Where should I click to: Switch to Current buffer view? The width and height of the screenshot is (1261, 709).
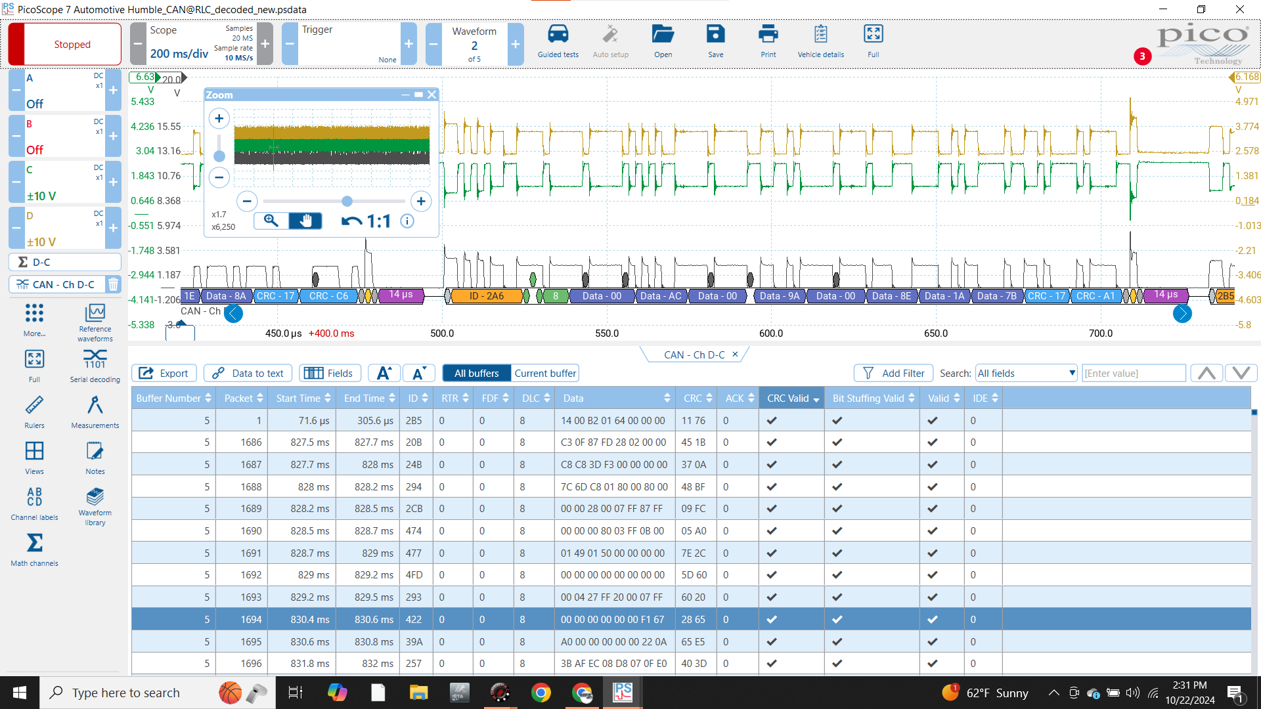pos(544,373)
